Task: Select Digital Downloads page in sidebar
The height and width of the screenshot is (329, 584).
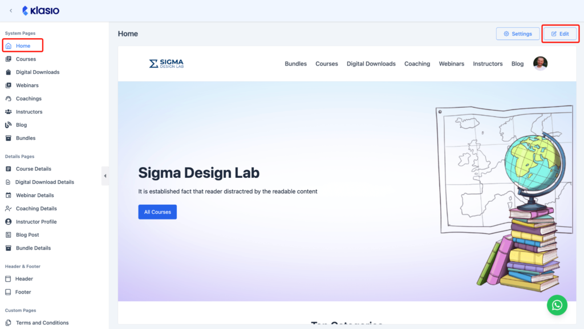Action: coord(37,72)
